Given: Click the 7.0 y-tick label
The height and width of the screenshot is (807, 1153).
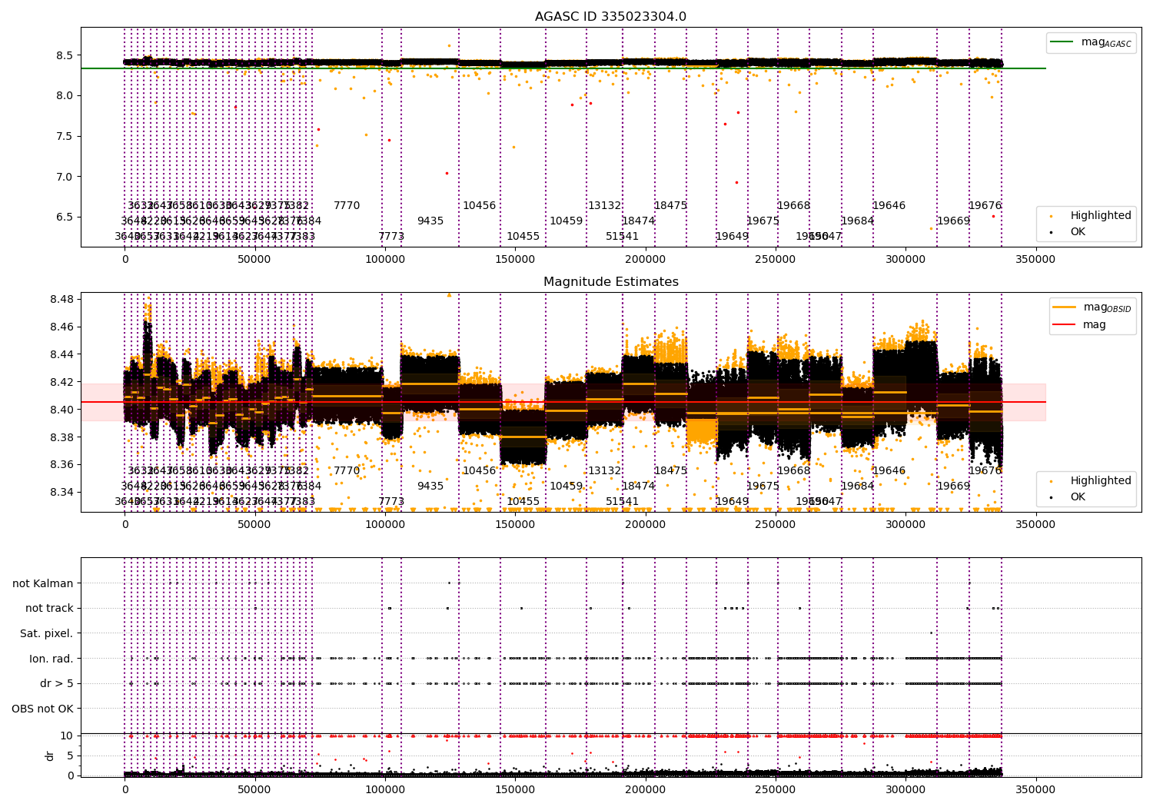Looking at the screenshot, I should pyautogui.click(x=65, y=177).
